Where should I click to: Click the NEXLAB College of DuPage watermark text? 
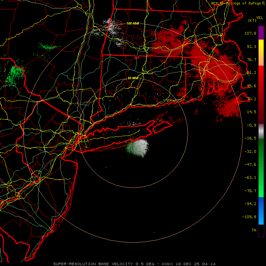click(x=238, y=3)
